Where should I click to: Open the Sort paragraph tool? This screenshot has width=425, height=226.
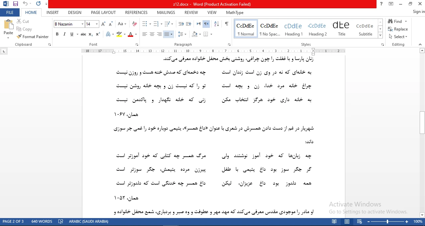[216, 24]
